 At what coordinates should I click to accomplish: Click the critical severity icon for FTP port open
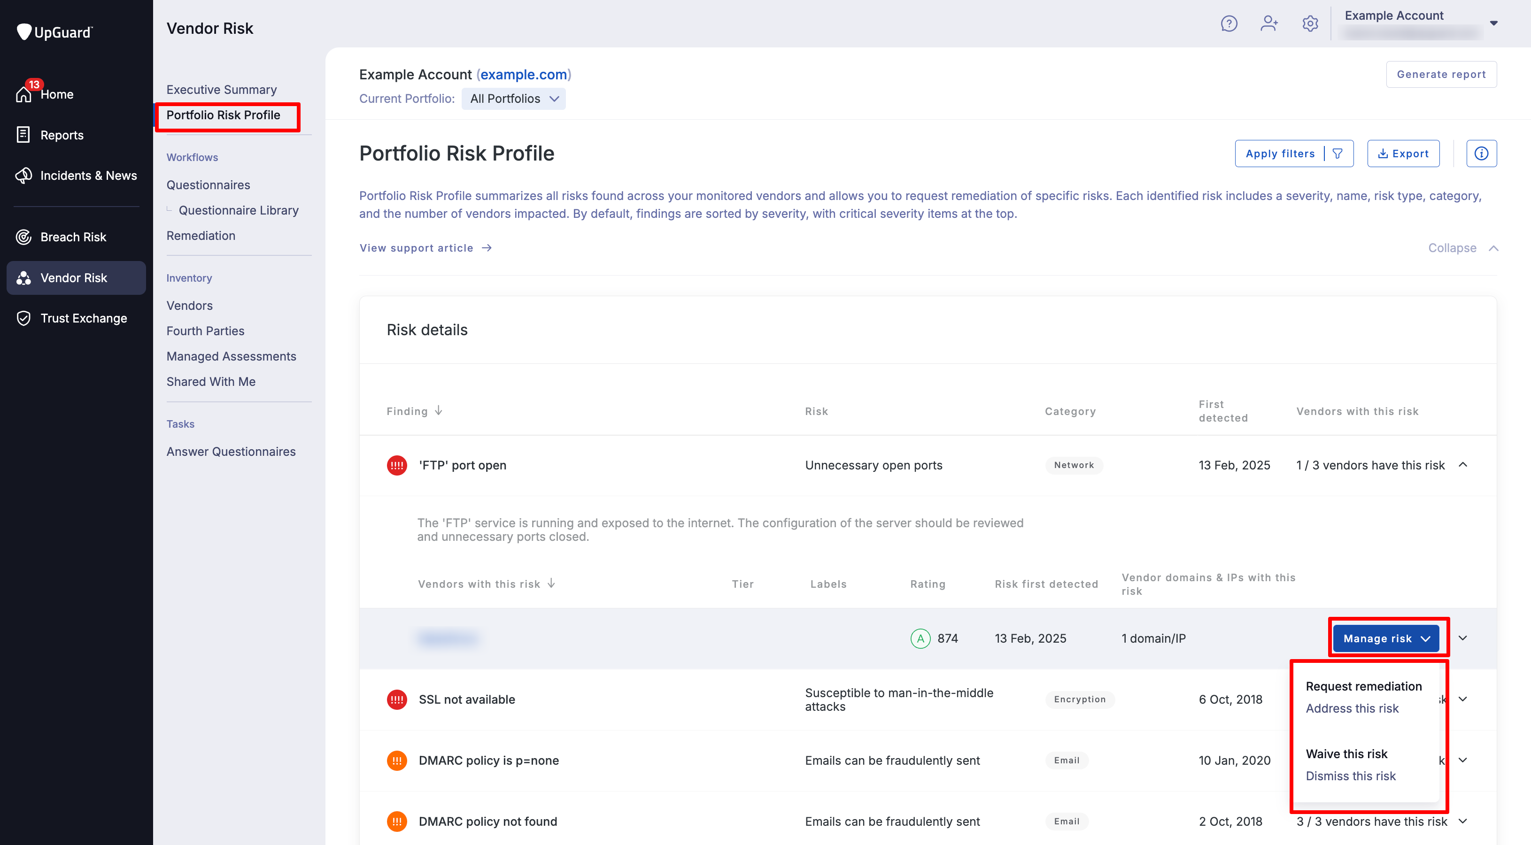click(x=396, y=465)
